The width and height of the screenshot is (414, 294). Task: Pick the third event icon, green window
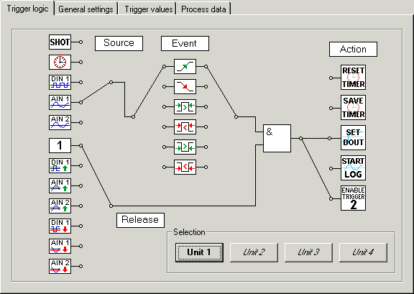185,106
